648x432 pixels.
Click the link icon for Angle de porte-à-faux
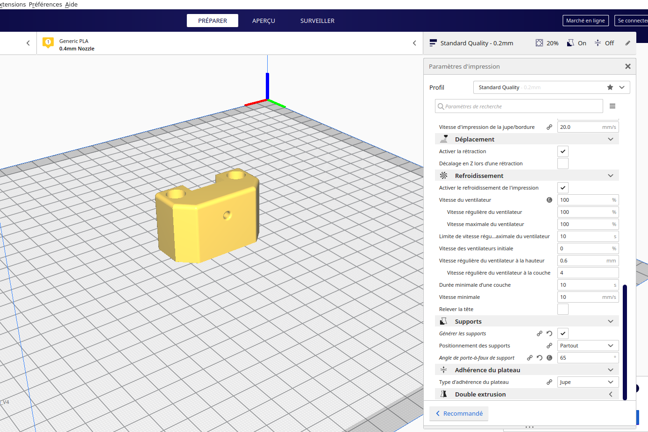(530, 358)
